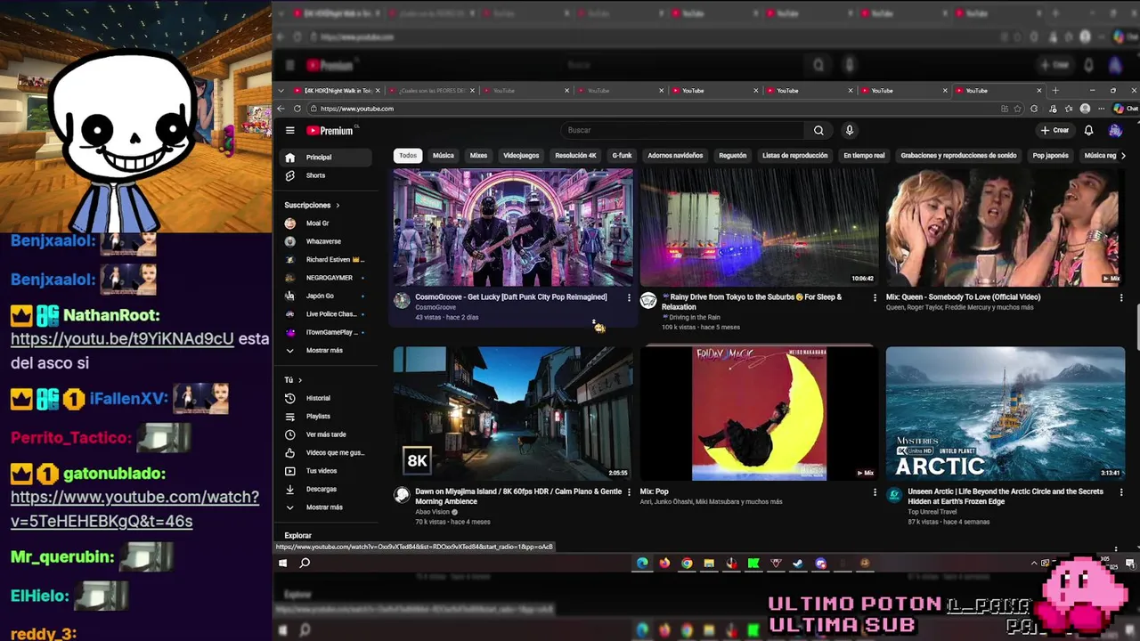The width and height of the screenshot is (1140, 641).
Task: Open Videos que me gustan list
Action: pos(324,452)
